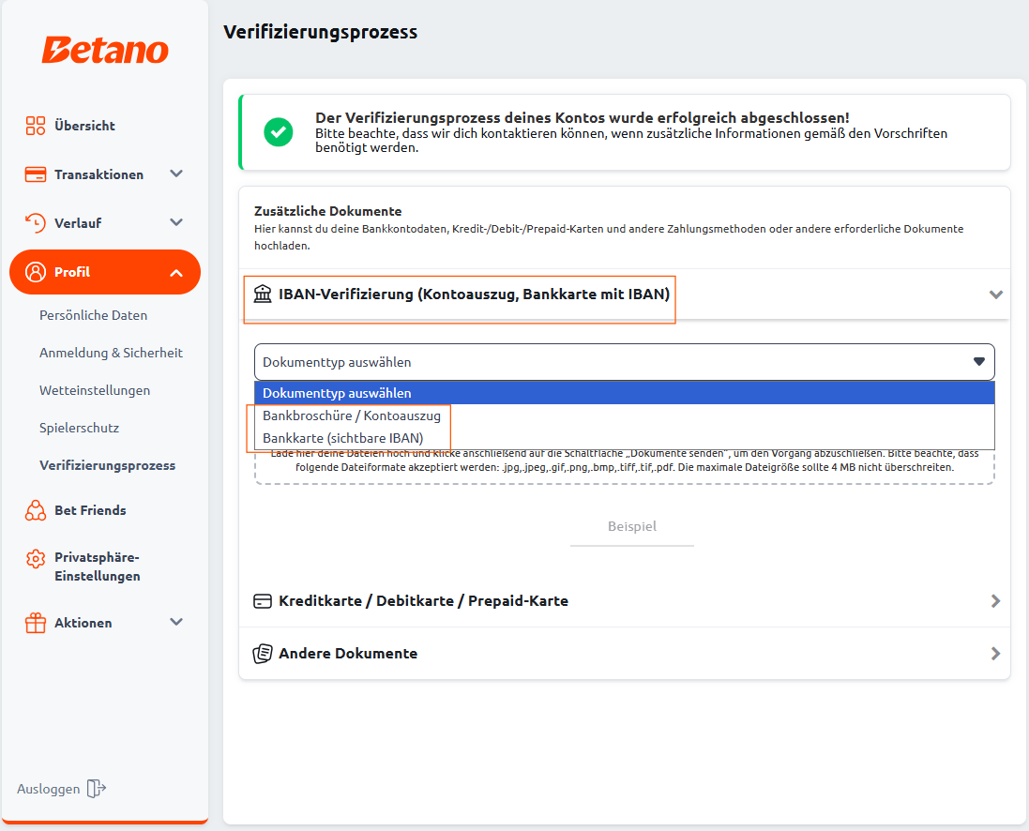The image size is (1029, 831).
Task: Go to Spielerschutz
Action: pyautogui.click(x=80, y=428)
